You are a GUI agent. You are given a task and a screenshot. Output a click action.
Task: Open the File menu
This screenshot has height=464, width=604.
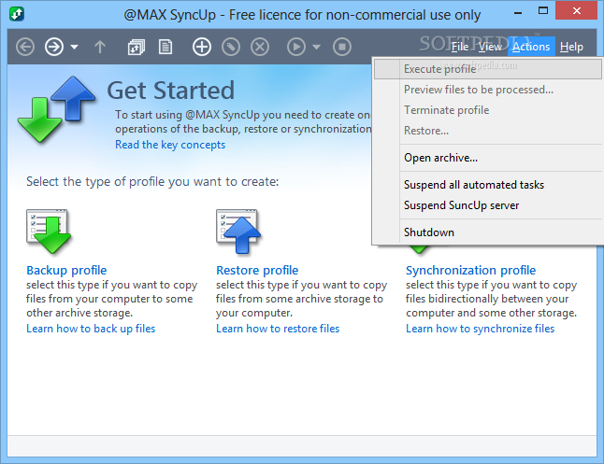tap(460, 47)
